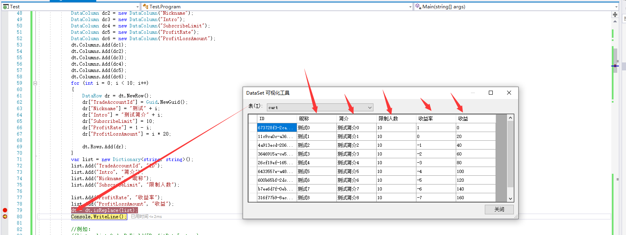Image resolution: width=626 pixels, height=235 pixels.
Task: Click the 简介 column header
Action: pos(356,118)
